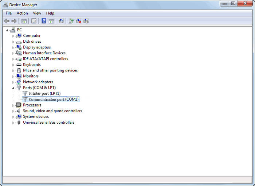
Task: Collapse the PC root node
Action: coord(7,30)
